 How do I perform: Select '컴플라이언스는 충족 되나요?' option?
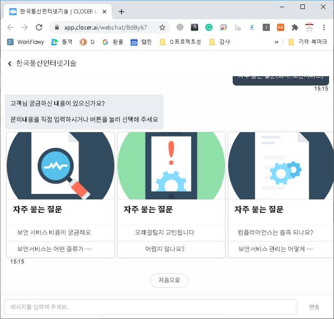(281, 233)
